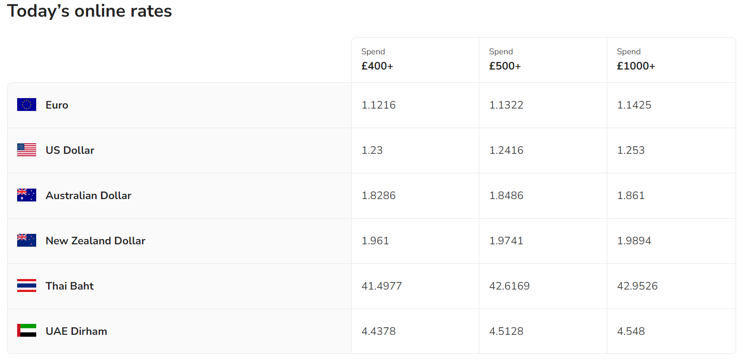The width and height of the screenshot is (747, 361).
Task: Click the Euro flag icon
Action: [27, 105]
